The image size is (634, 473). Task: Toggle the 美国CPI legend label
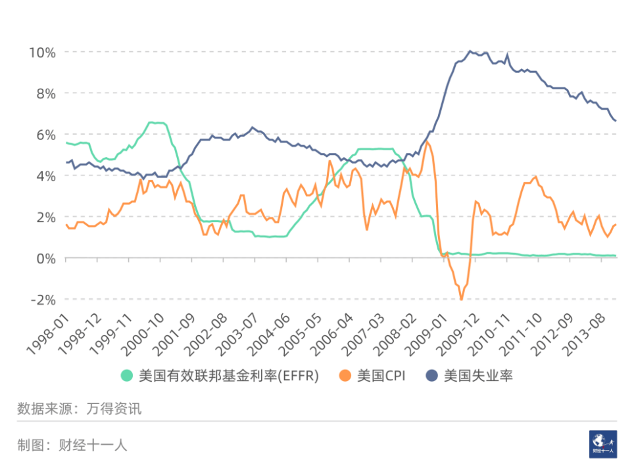click(x=381, y=376)
